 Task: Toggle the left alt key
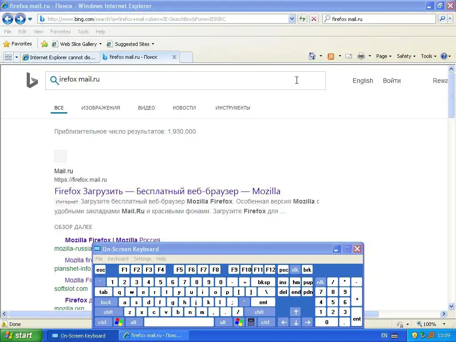(134, 322)
